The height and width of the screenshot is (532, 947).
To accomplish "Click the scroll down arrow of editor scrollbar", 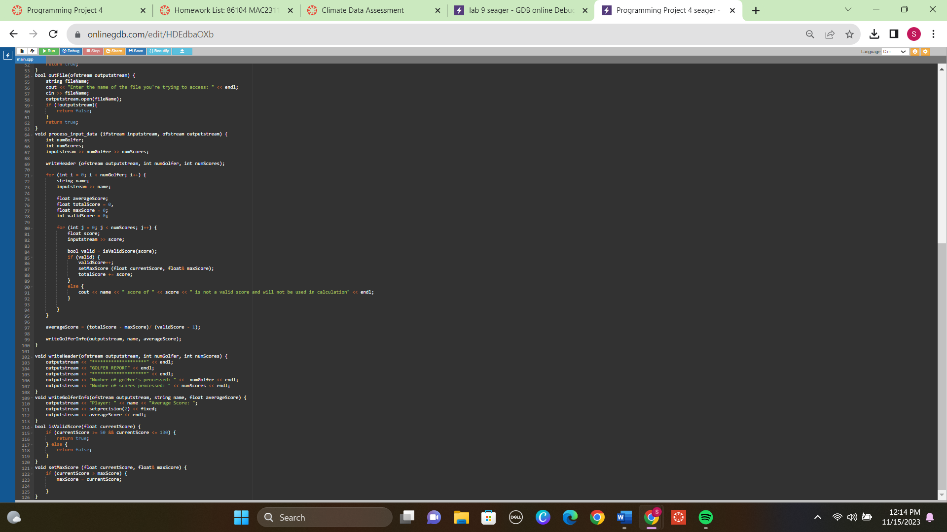I will point(942,495).
